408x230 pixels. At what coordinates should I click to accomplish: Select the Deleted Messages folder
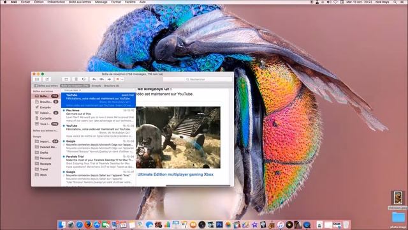47,147
